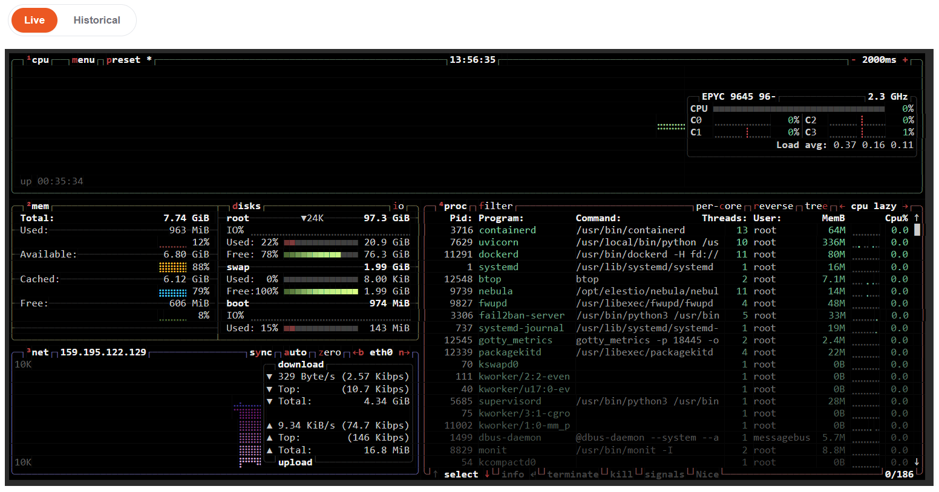Decrease update interval with minus sign
The height and width of the screenshot is (492, 939).
pos(854,60)
